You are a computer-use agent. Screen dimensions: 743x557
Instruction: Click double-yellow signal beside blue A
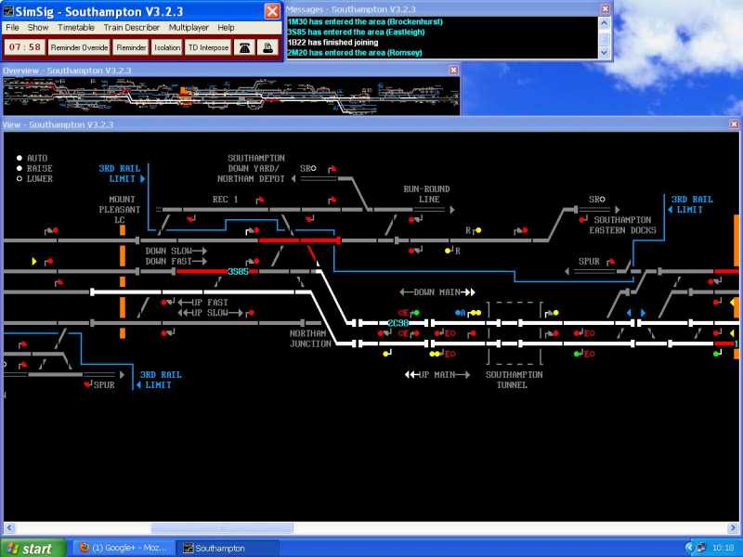pyautogui.click(x=476, y=313)
